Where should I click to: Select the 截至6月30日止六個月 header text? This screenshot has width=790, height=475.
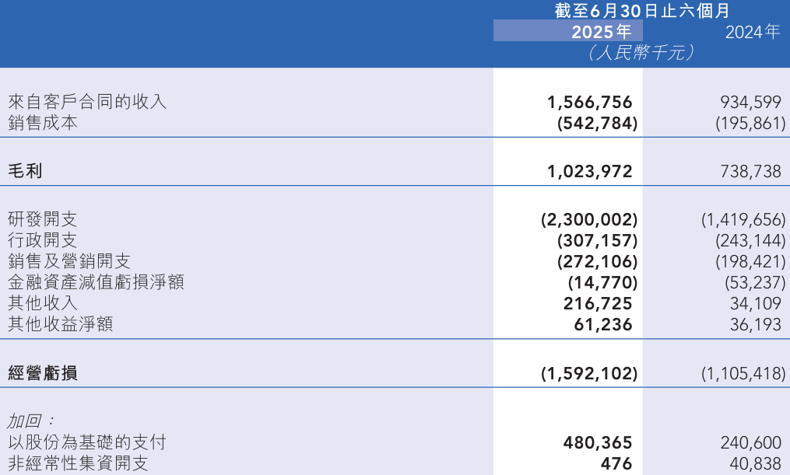click(x=641, y=11)
